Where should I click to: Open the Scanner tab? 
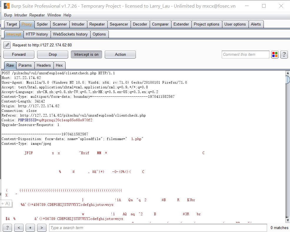(60, 24)
